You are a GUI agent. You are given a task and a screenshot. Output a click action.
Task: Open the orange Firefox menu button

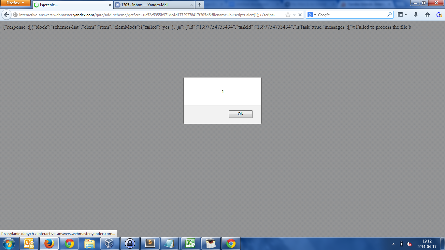click(x=16, y=3)
